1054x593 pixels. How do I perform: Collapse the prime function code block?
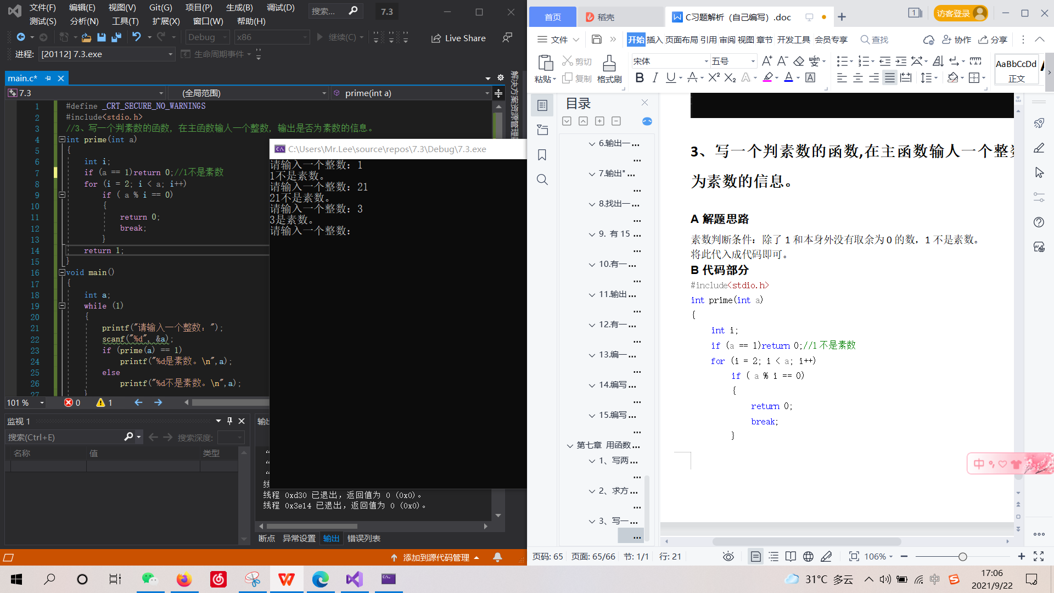(62, 139)
